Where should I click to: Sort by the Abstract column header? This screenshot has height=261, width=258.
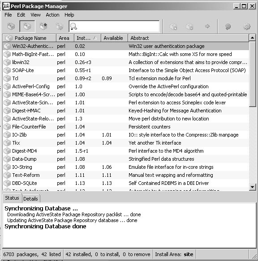[x=188, y=38]
